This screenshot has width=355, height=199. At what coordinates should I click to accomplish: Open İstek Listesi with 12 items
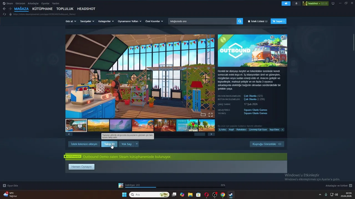point(257,21)
